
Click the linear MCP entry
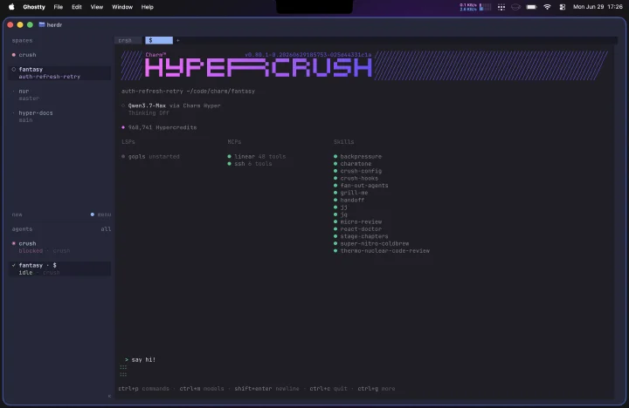[257, 157]
